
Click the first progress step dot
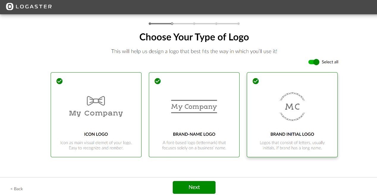[x=150, y=23]
